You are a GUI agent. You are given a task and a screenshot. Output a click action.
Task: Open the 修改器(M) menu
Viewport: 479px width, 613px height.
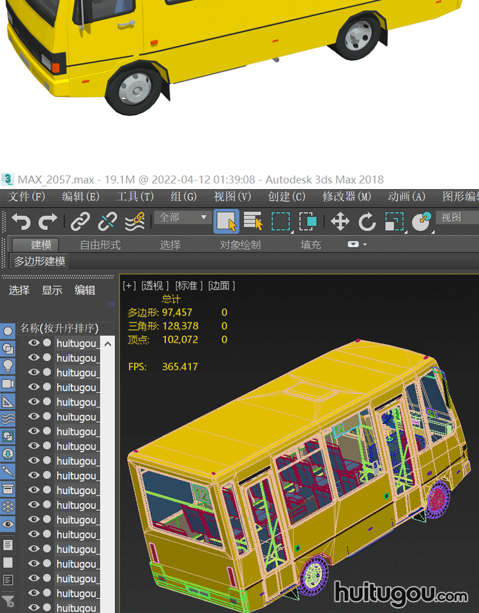pyautogui.click(x=346, y=197)
